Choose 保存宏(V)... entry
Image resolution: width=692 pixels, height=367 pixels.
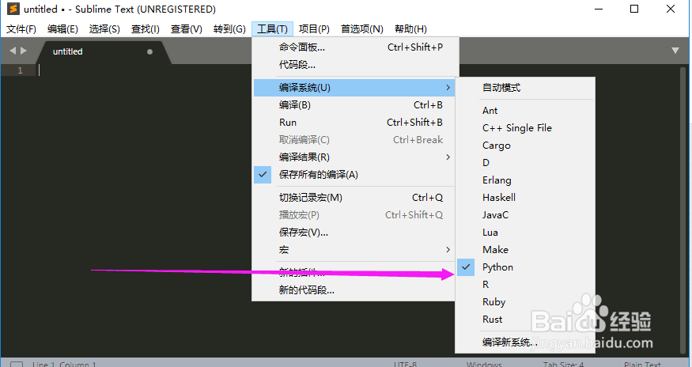(354, 233)
